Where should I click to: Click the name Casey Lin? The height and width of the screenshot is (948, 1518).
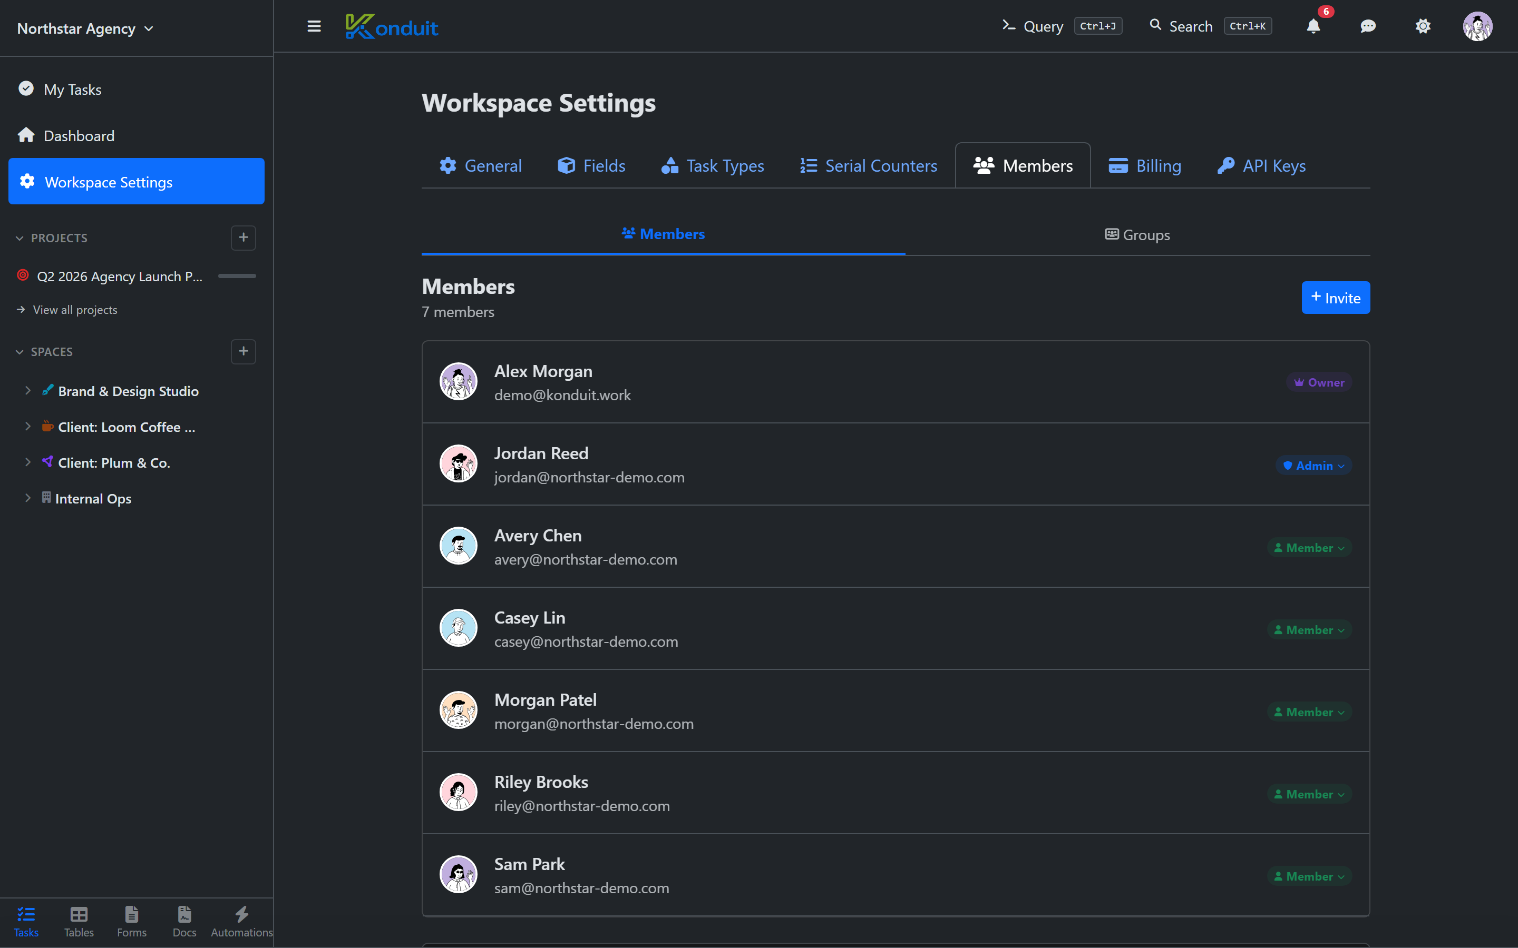coord(529,618)
